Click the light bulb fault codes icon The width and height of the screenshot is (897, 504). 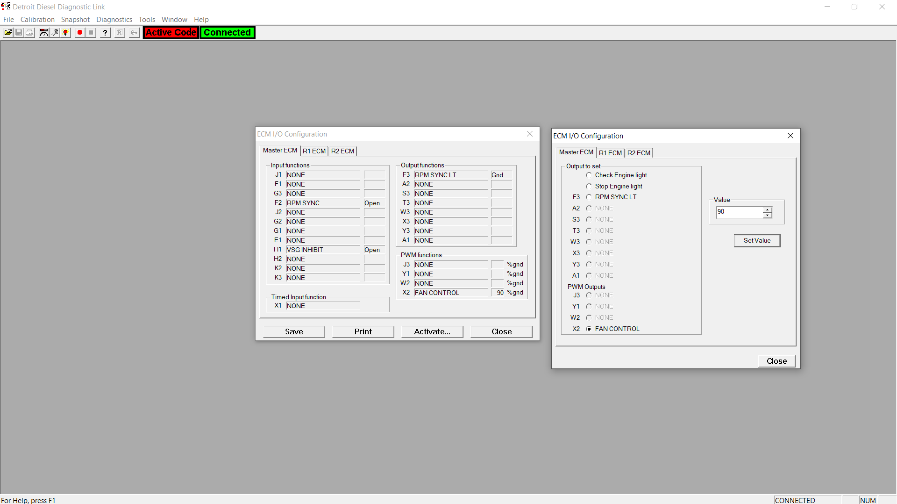coord(66,33)
